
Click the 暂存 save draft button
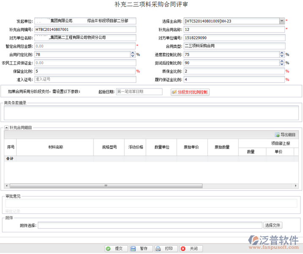[x=139, y=248]
